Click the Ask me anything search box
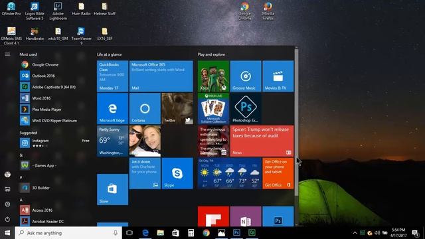The width and height of the screenshot is (425, 239). 68,233
